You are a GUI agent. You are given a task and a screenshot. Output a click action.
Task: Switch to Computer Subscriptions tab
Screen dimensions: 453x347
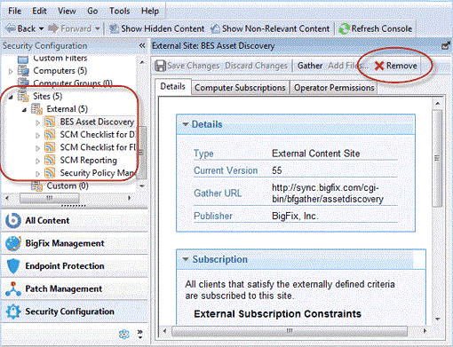click(x=240, y=88)
